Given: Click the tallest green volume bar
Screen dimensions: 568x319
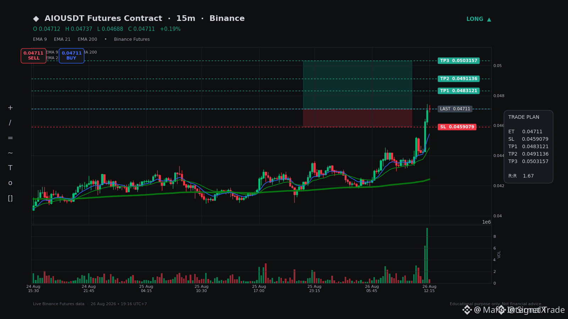Looking at the screenshot, I should [x=427, y=256].
